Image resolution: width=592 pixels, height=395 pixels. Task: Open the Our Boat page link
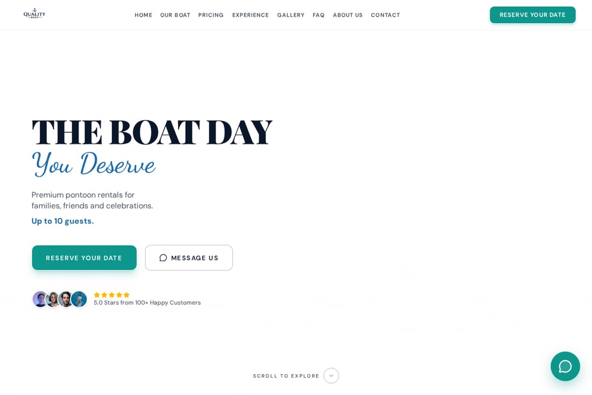(x=175, y=15)
